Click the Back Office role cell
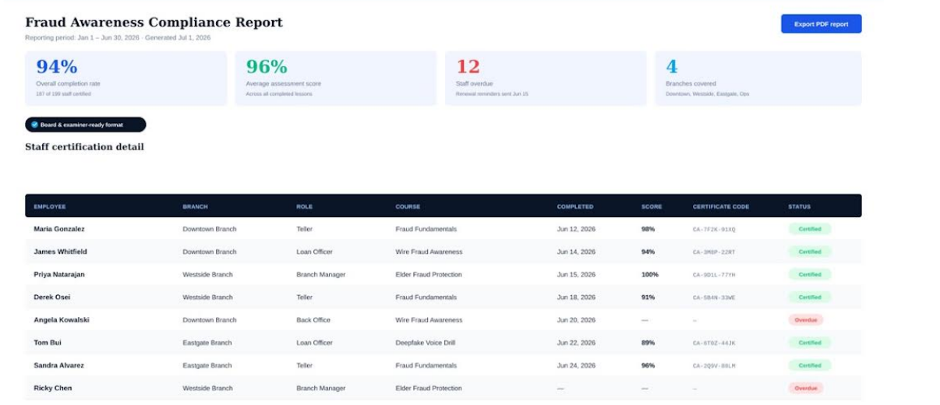The width and height of the screenshot is (940, 405). click(x=313, y=319)
